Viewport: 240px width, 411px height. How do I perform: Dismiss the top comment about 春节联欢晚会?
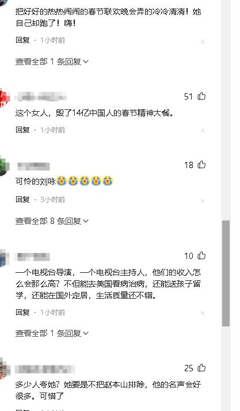(203, 41)
